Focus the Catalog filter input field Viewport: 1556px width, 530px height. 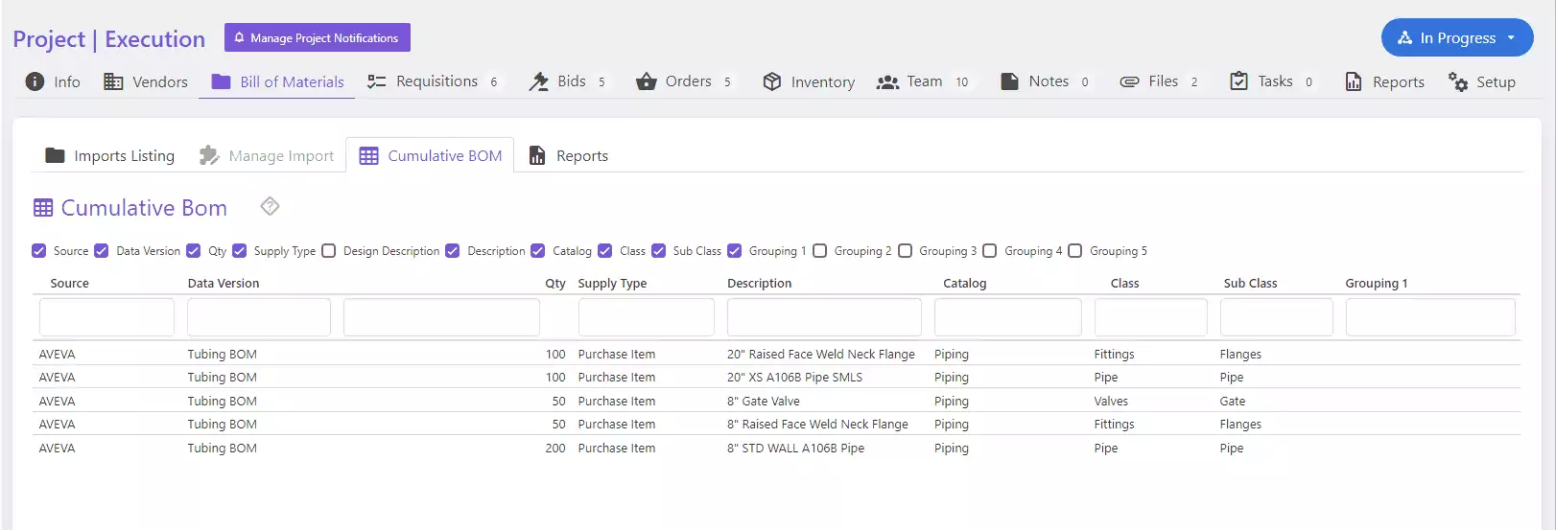click(1008, 317)
